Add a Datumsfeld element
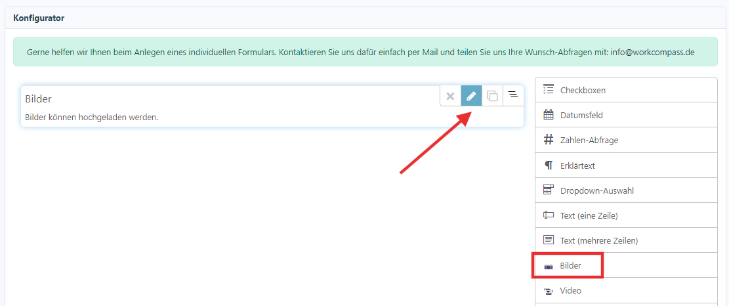Viewport: 729px width, 306px height. coord(626,115)
